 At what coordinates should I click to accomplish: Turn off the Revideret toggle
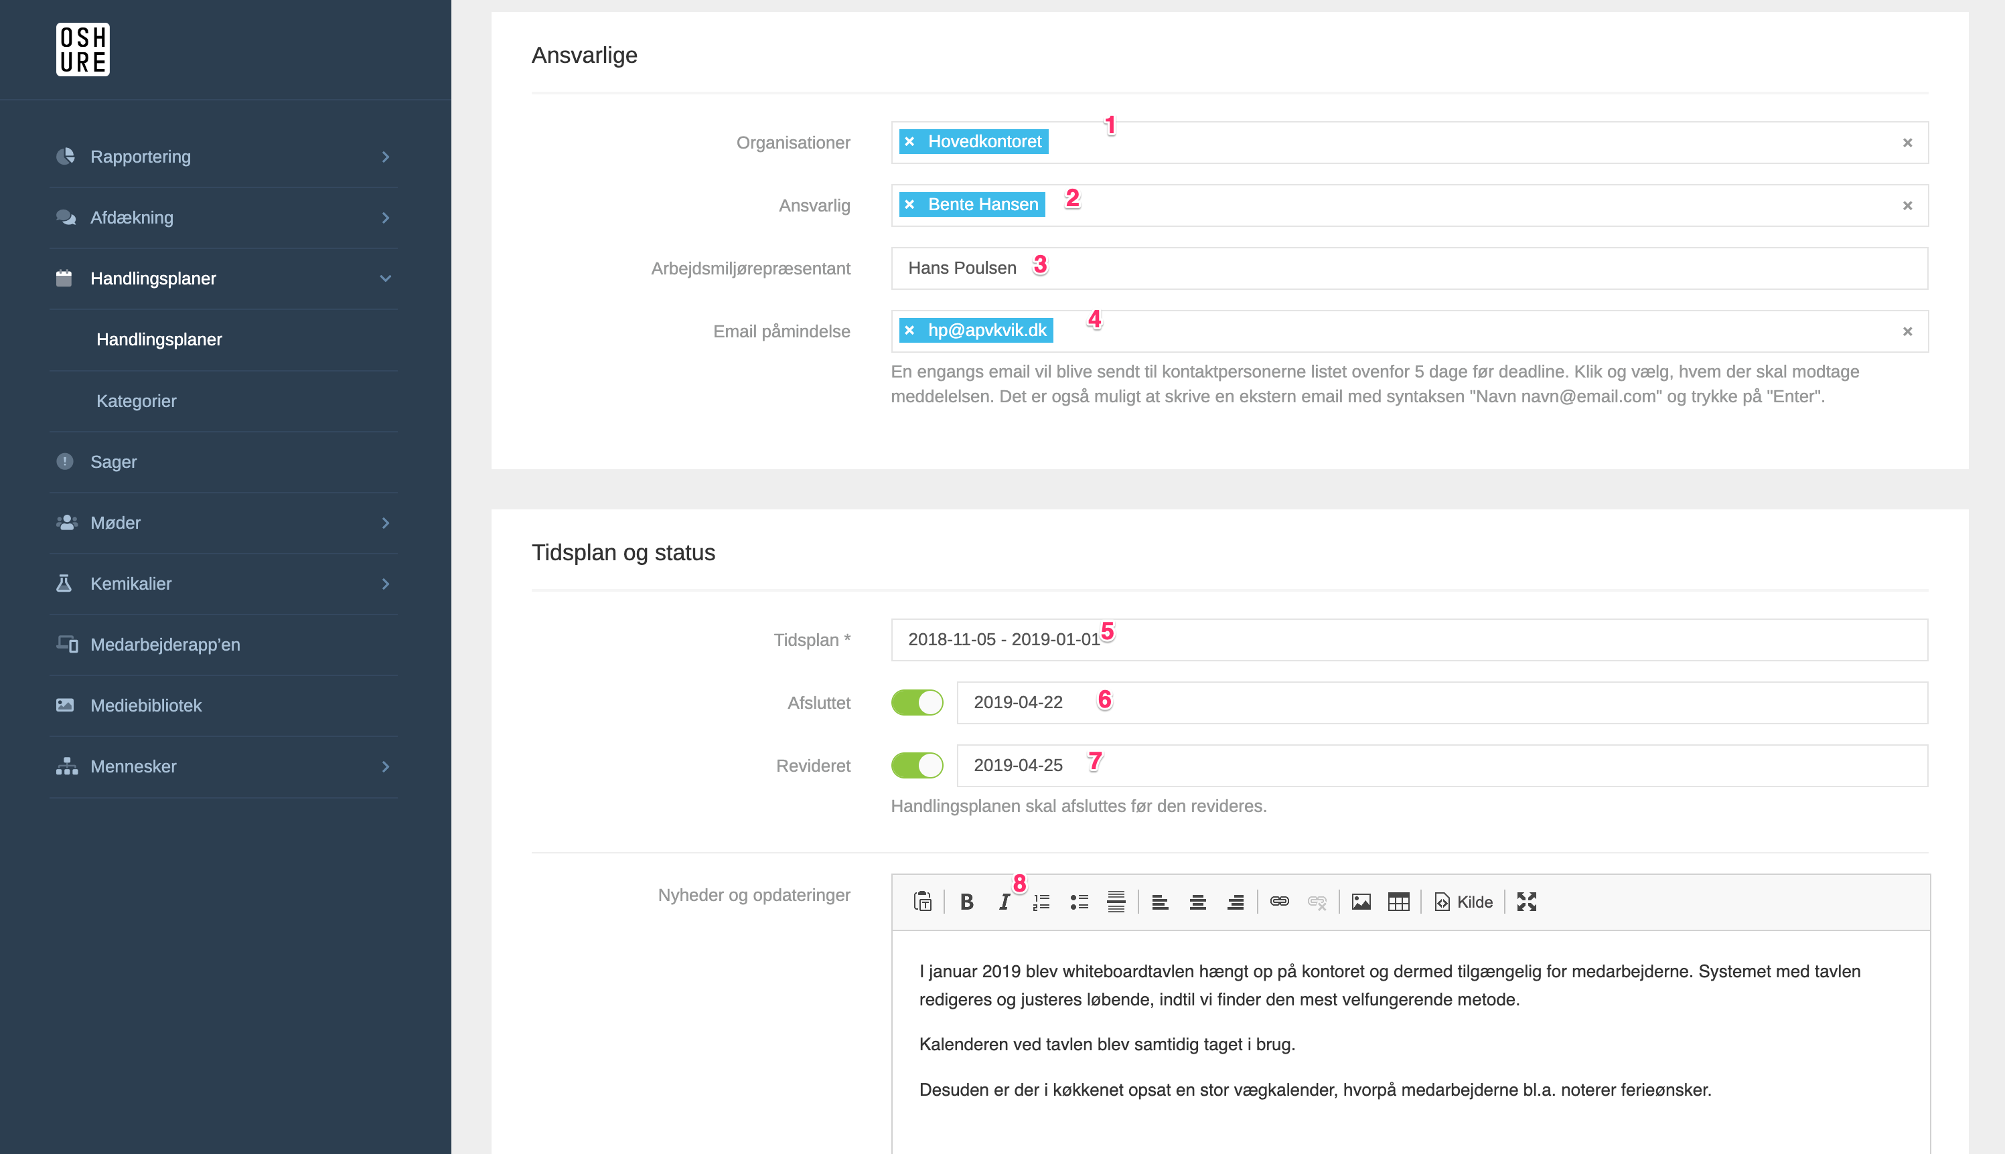pos(917,766)
